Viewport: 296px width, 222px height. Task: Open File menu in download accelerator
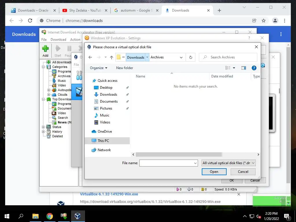(44, 39)
